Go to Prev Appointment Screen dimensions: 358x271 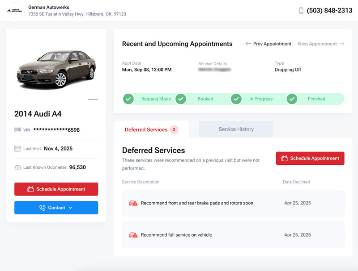[x=268, y=44]
